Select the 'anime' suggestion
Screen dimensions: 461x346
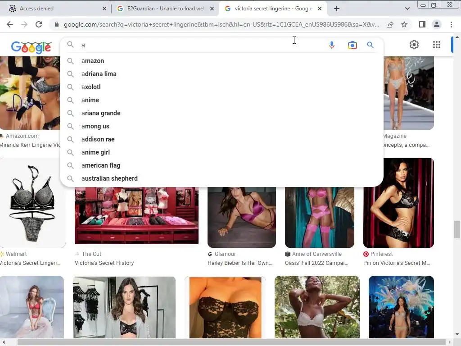tap(221, 100)
